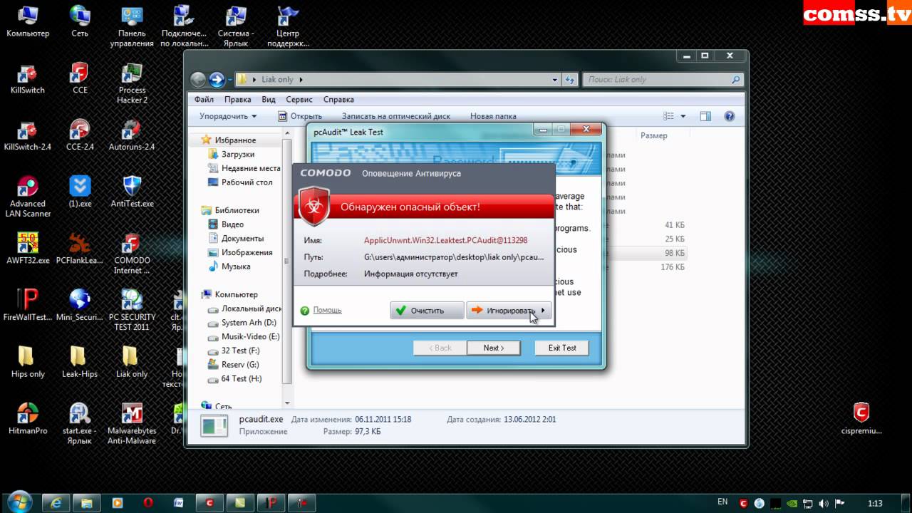This screenshot has width=912, height=513.
Task: Click Очистить in the Comodo alert
Action: (427, 311)
